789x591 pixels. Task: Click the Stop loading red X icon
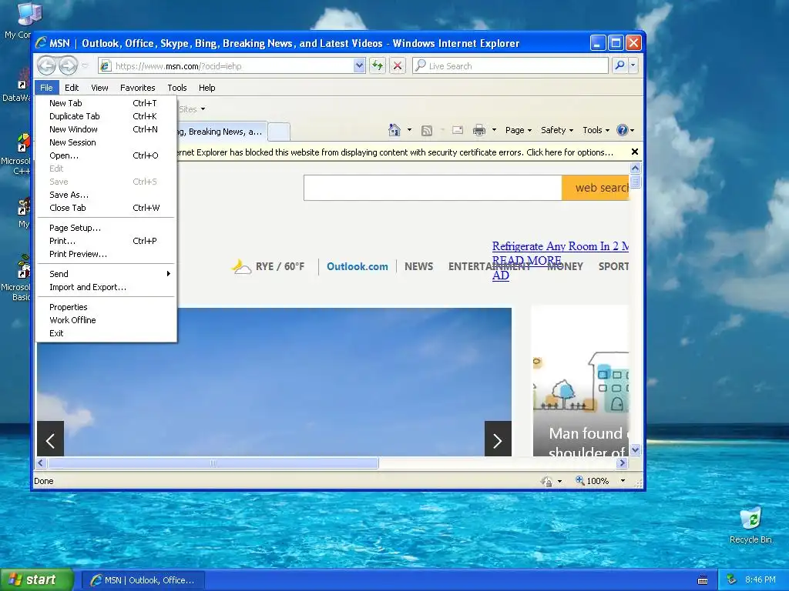[397, 65]
